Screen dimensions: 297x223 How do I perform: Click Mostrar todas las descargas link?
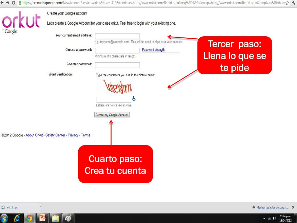coord(272,207)
